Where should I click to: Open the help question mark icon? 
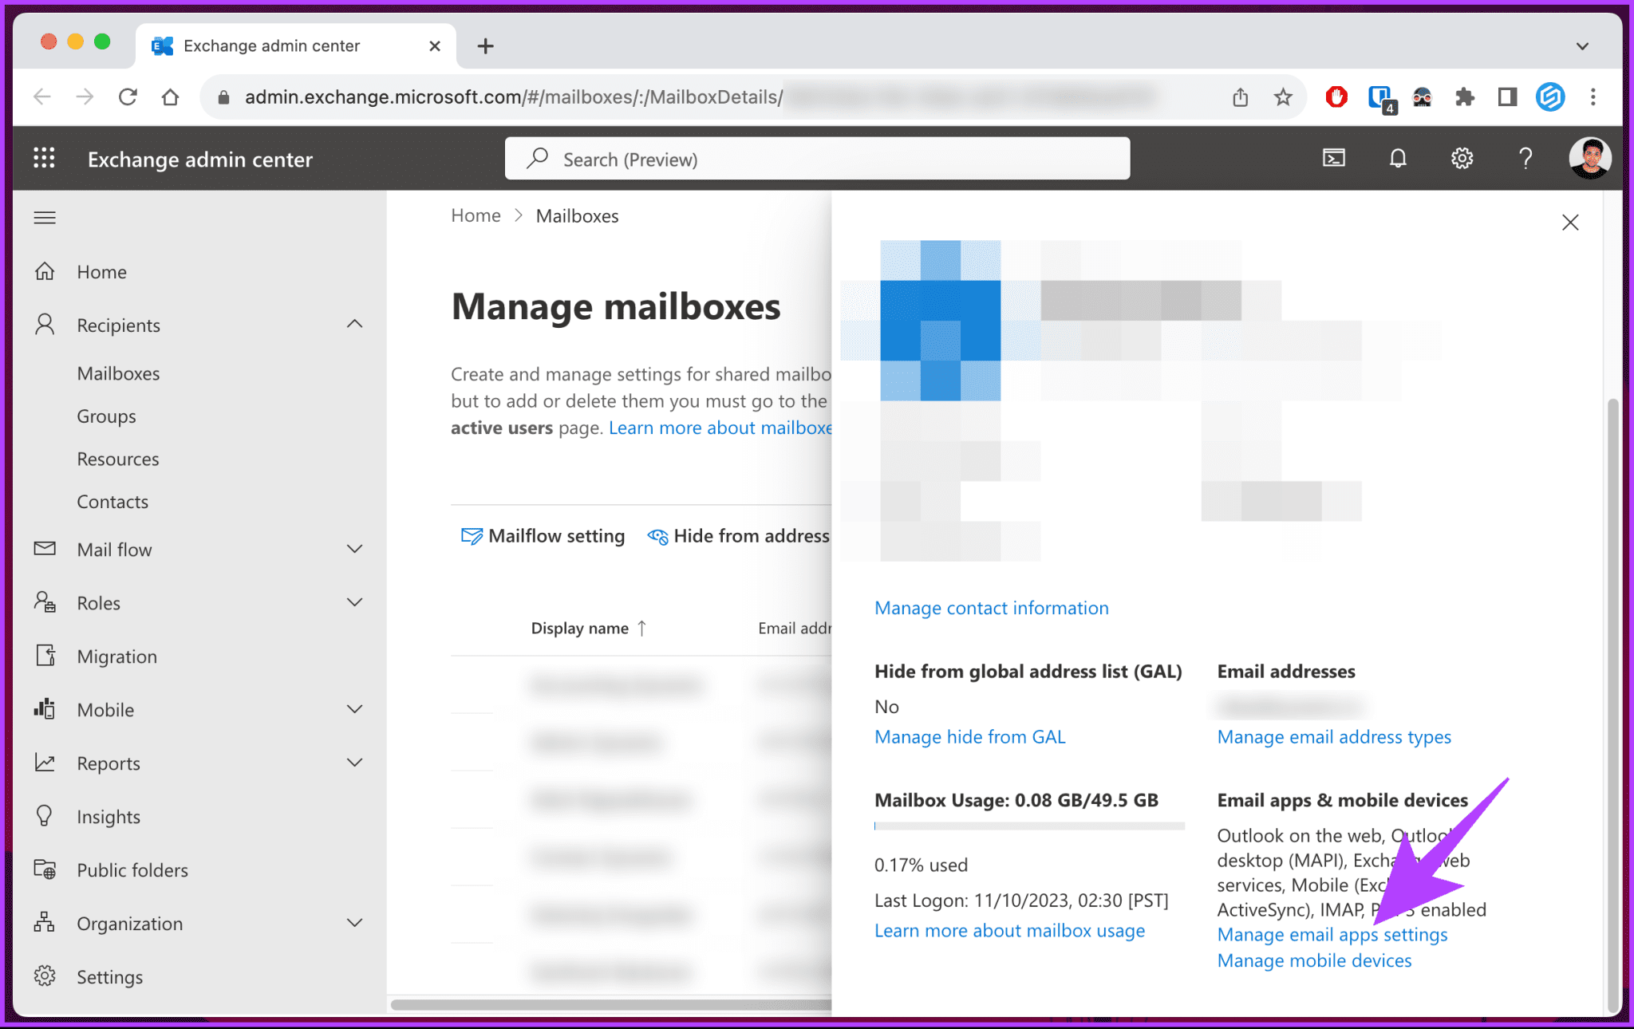1525,158
